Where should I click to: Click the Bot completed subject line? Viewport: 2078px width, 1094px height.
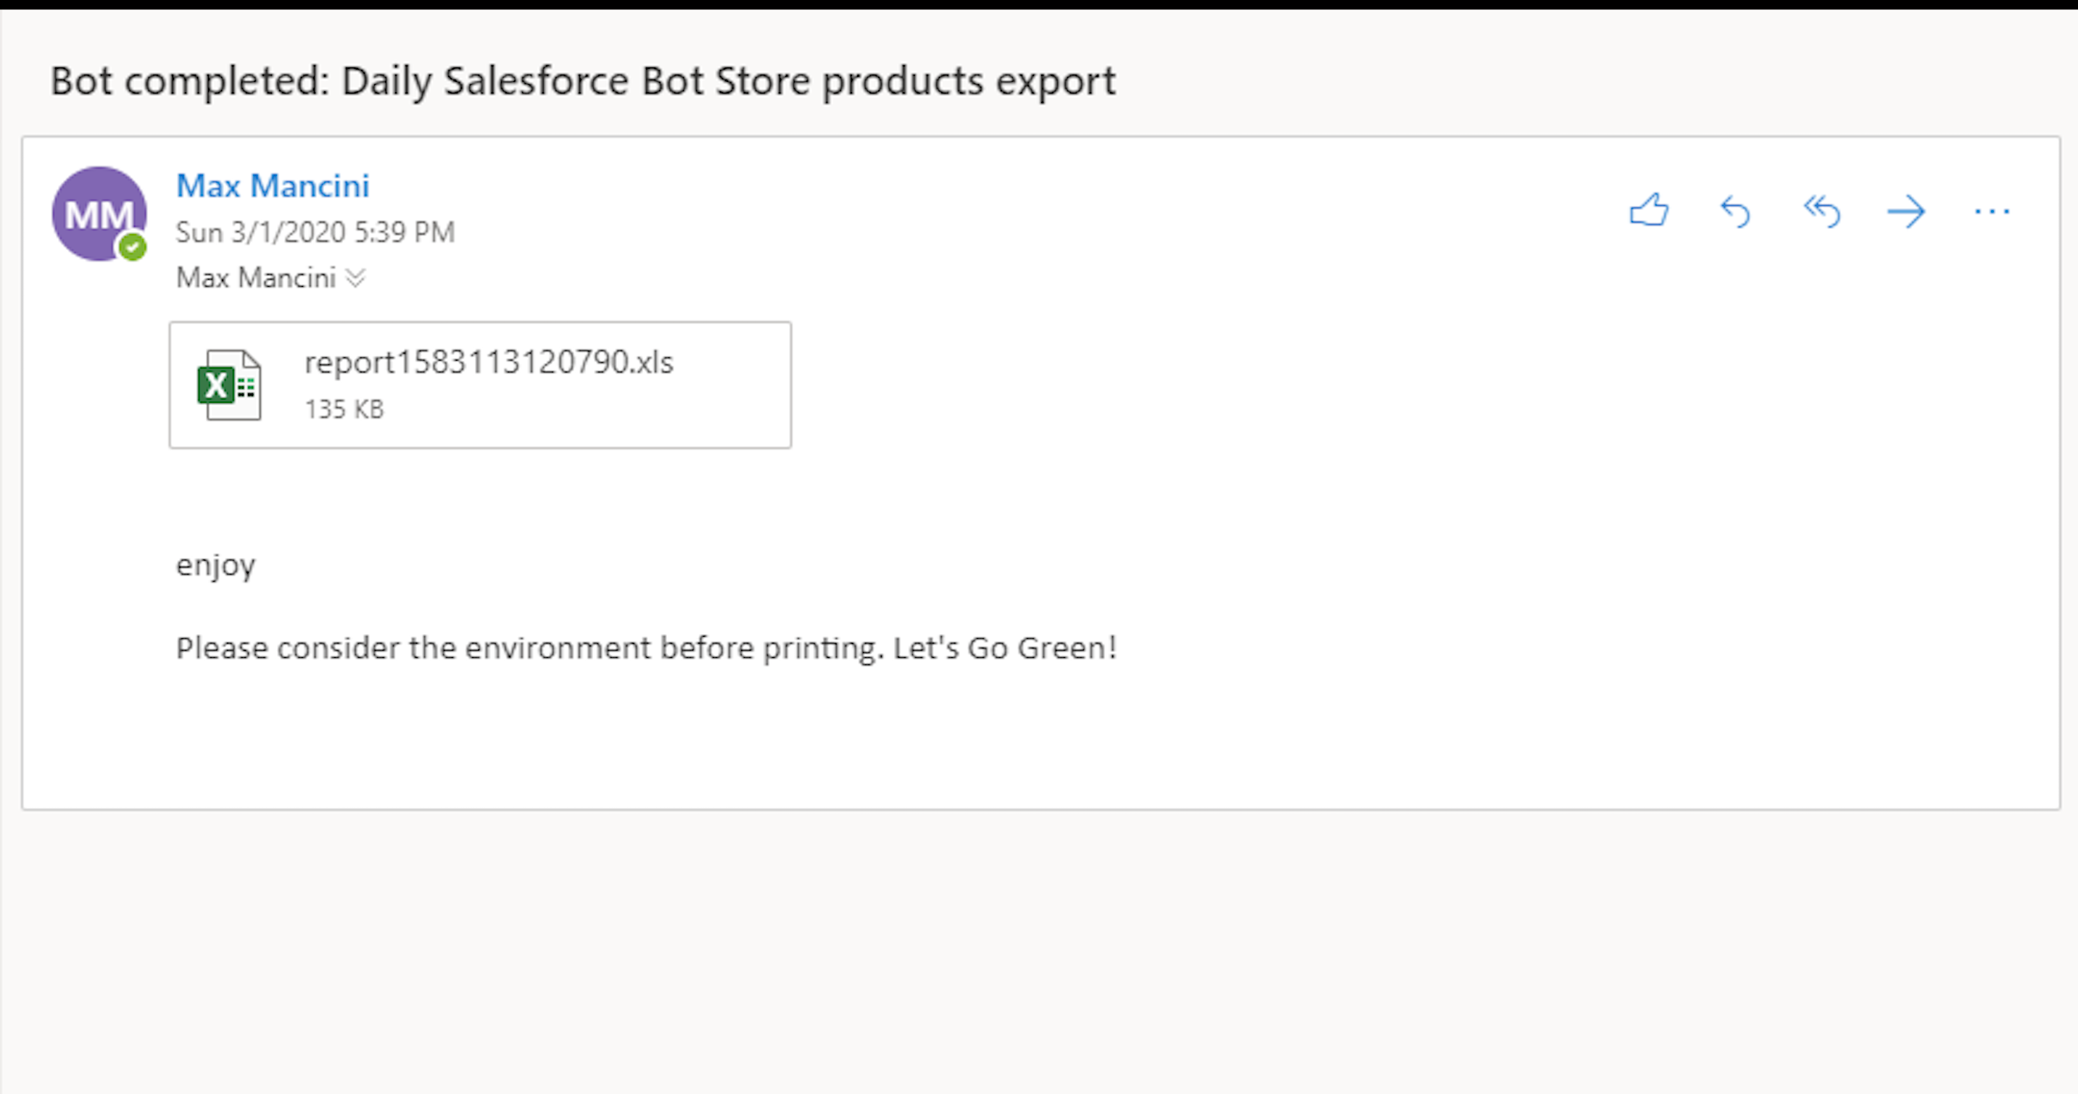coord(582,81)
